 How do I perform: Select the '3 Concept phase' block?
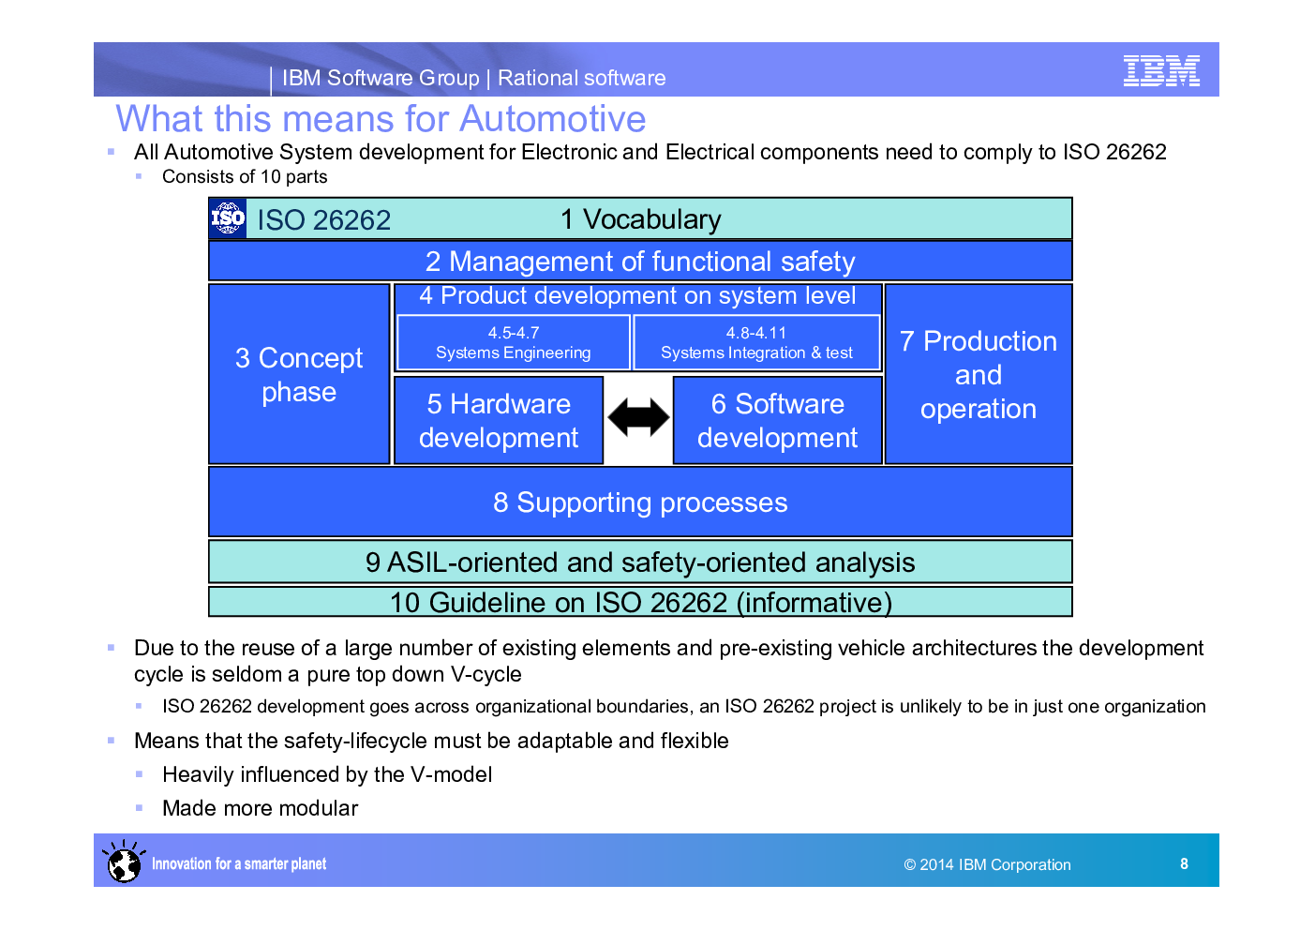(299, 374)
